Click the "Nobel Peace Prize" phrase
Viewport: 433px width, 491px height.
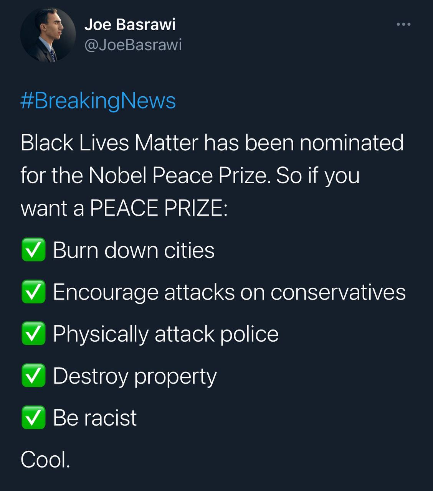coord(177,176)
